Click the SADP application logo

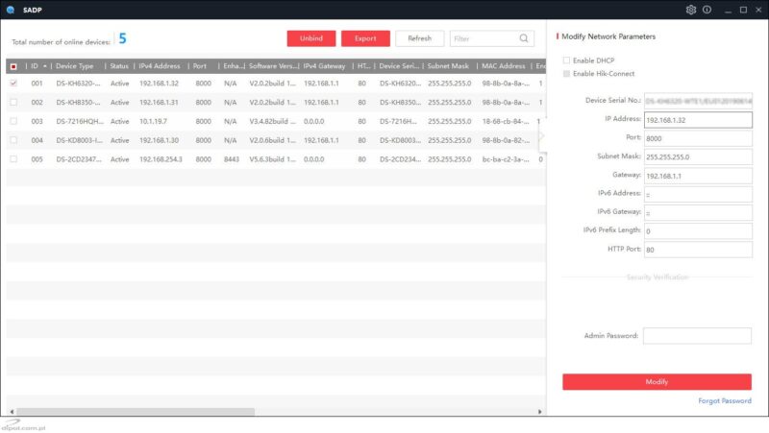click(11, 10)
